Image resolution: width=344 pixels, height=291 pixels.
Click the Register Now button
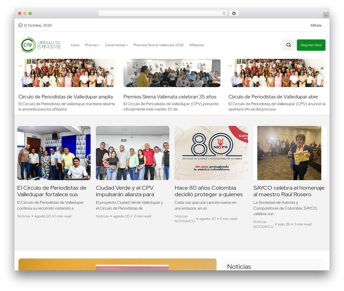(x=311, y=45)
